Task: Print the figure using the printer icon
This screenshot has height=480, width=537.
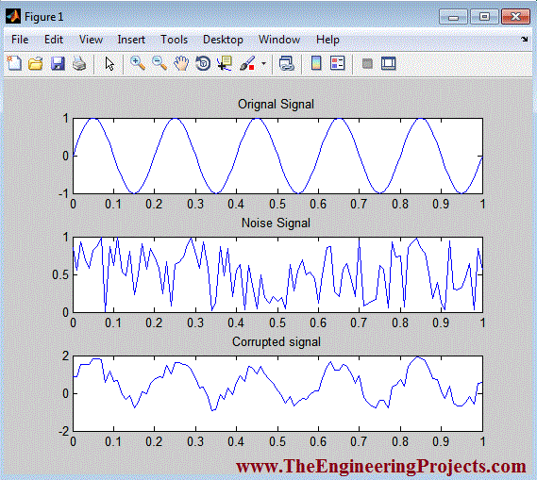Action: [79, 63]
